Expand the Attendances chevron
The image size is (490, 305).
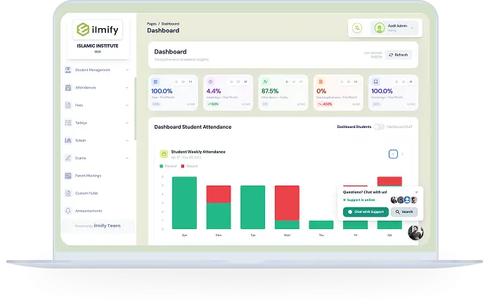(127, 88)
